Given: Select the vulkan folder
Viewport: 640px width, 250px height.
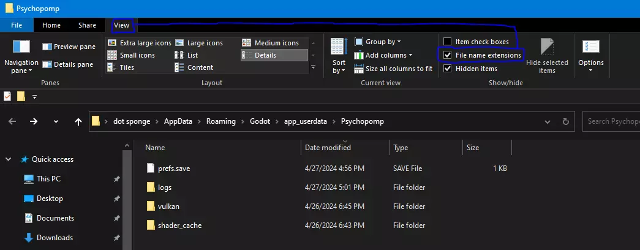Looking at the screenshot, I should [x=168, y=206].
